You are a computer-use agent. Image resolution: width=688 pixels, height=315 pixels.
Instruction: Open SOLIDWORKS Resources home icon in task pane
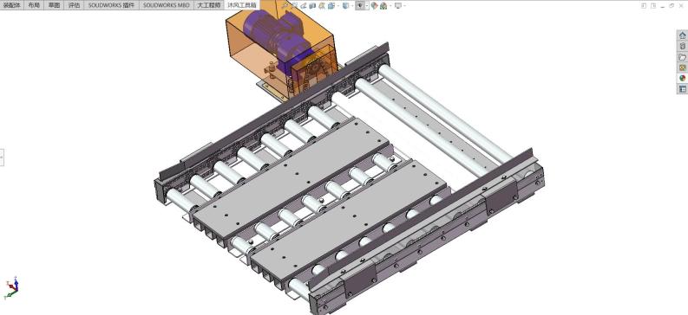tap(682, 35)
